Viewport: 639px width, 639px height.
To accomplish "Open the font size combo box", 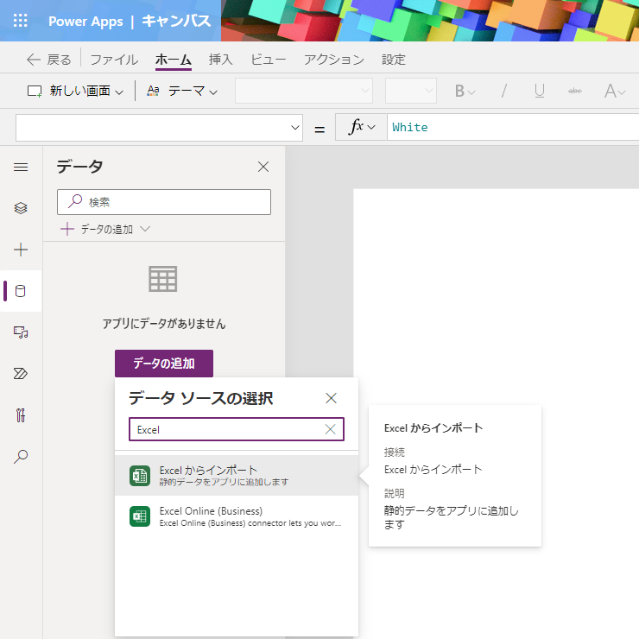I will (411, 91).
